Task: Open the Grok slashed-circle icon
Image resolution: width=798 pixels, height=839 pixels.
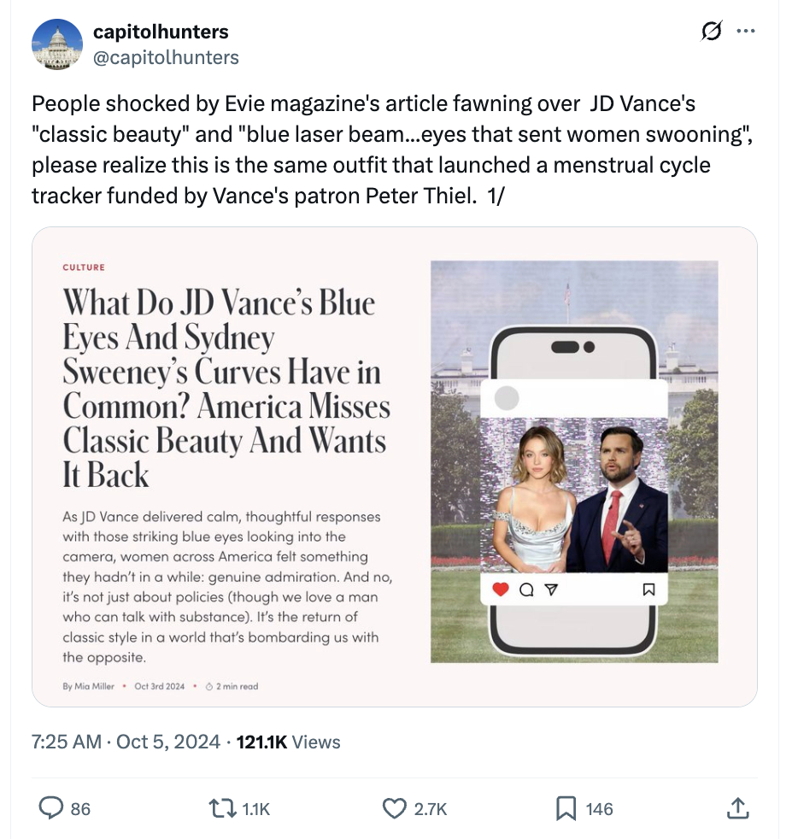Action: click(710, 32)
